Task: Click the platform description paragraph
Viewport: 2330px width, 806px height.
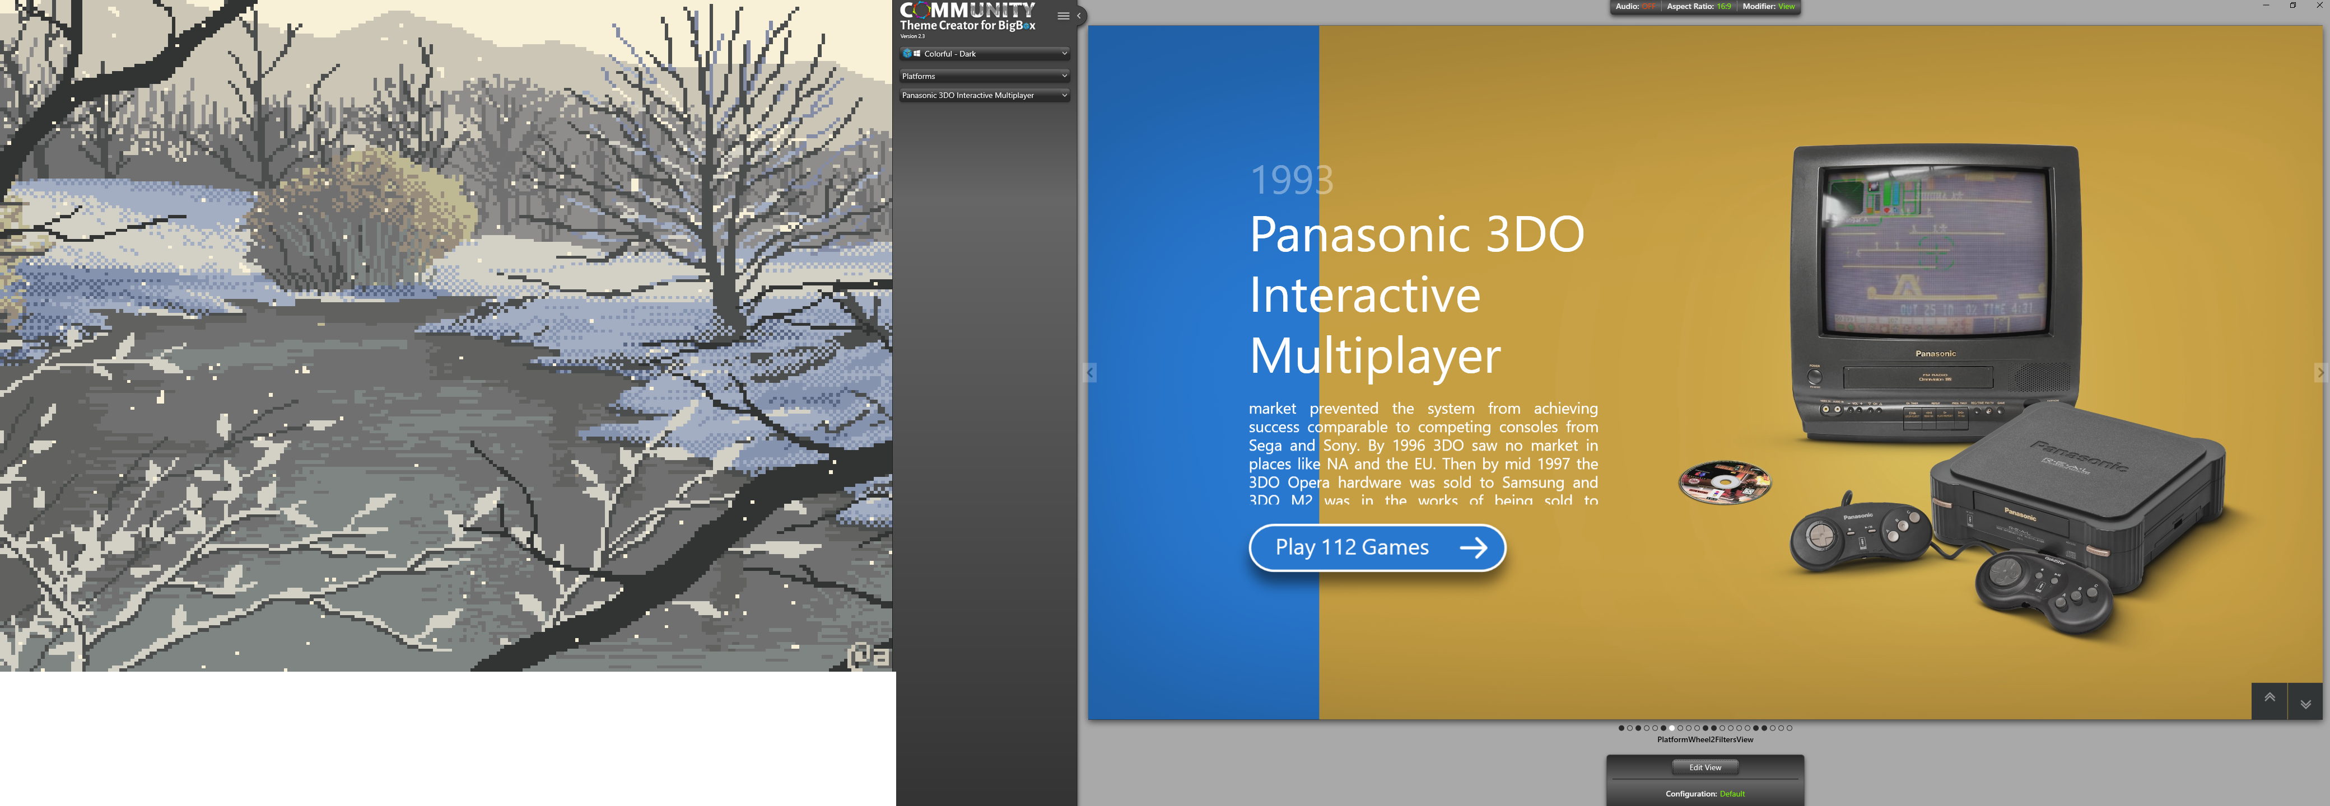Action: coord(1423,453)
